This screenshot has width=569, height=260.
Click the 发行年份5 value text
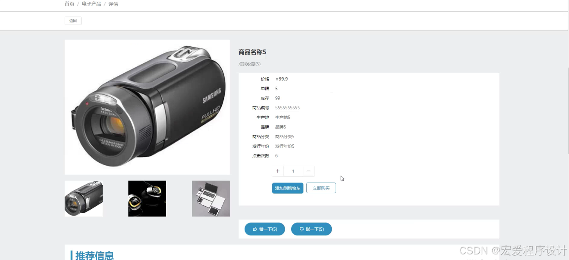click(x=285, y=146)
